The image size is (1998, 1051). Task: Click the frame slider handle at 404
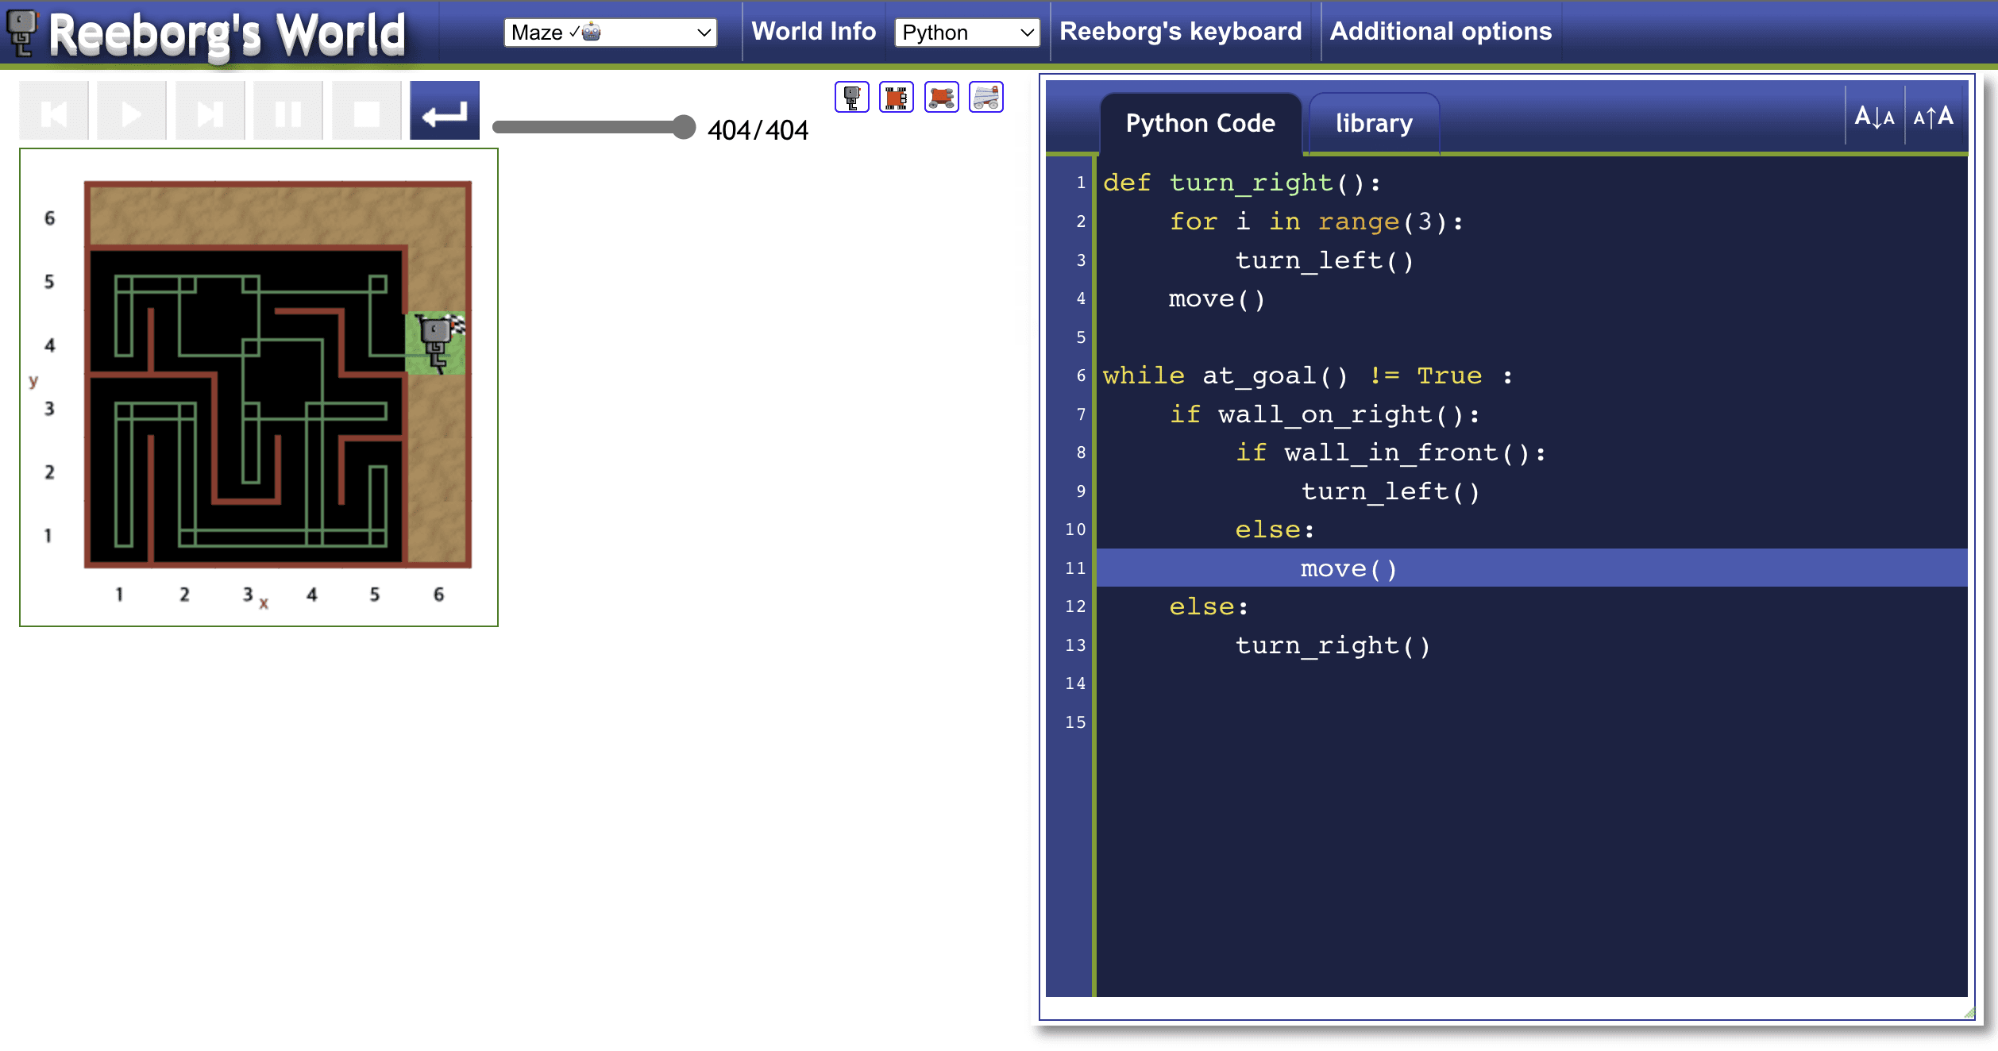[x=684, y=127]
